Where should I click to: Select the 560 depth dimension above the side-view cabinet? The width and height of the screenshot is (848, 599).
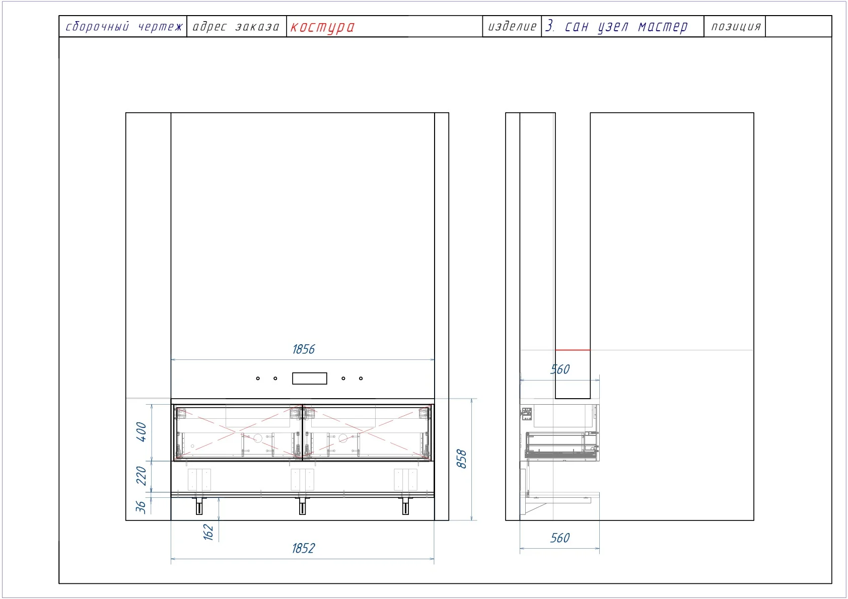click(x=559, y=369)
